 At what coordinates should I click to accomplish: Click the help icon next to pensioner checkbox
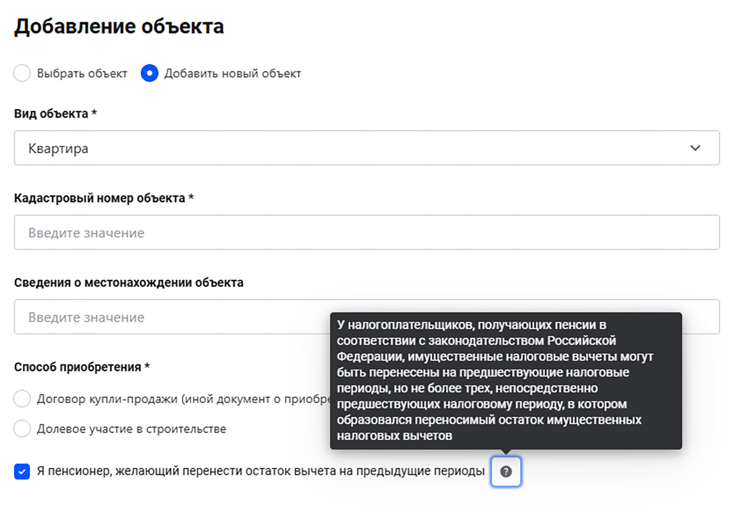[506, 472]
